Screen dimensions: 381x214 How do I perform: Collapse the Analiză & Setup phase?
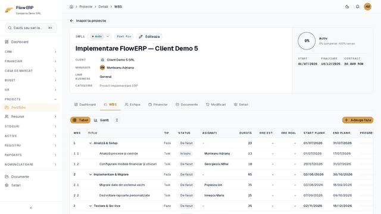[x=90, y=143]
